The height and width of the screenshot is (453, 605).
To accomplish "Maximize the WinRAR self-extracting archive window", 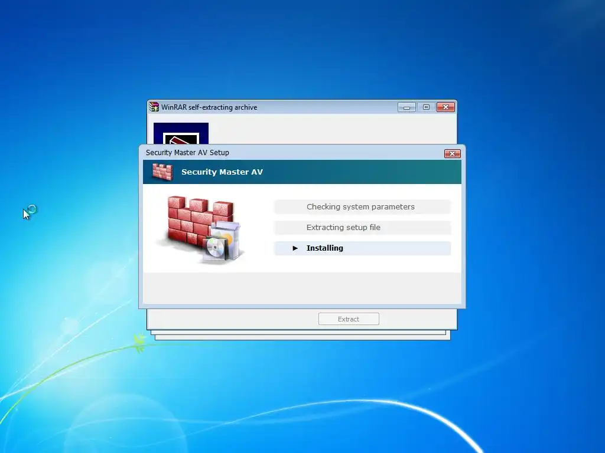I will click(x=426, y=107).
